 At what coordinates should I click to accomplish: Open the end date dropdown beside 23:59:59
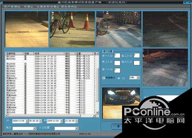[61, 121]
